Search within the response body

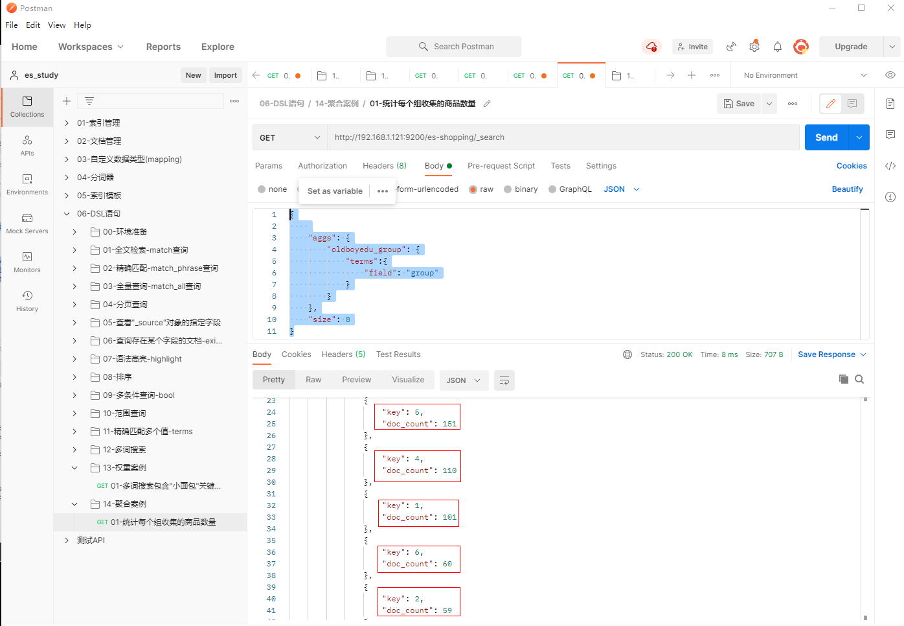pos(859,379)
